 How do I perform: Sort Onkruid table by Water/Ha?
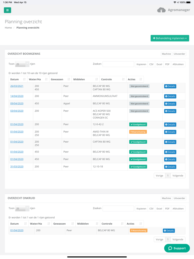(x=40, y=224)
